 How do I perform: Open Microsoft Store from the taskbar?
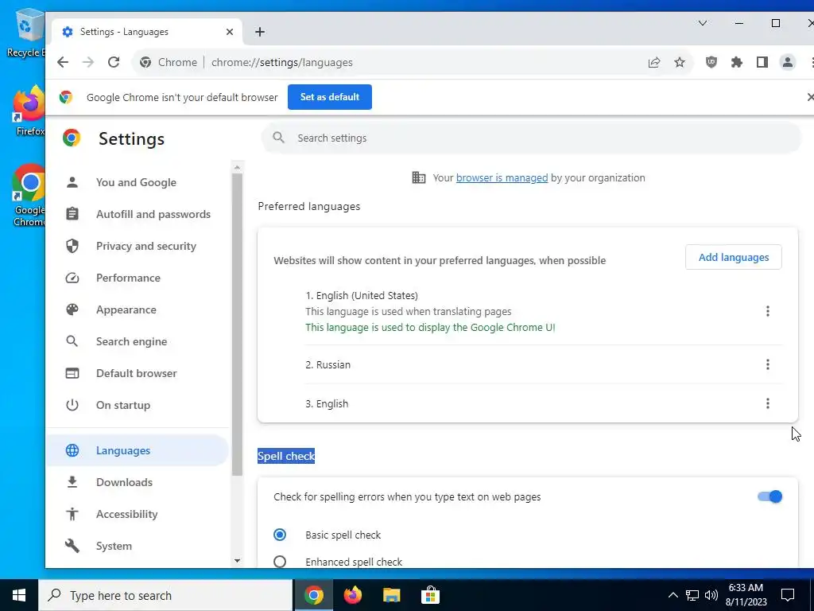(x=430, y=595)
